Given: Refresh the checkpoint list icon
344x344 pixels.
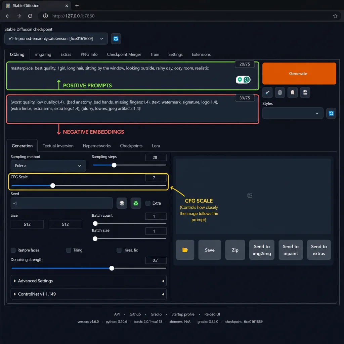Looking at the screenshot, I should [x=116, y=39].
